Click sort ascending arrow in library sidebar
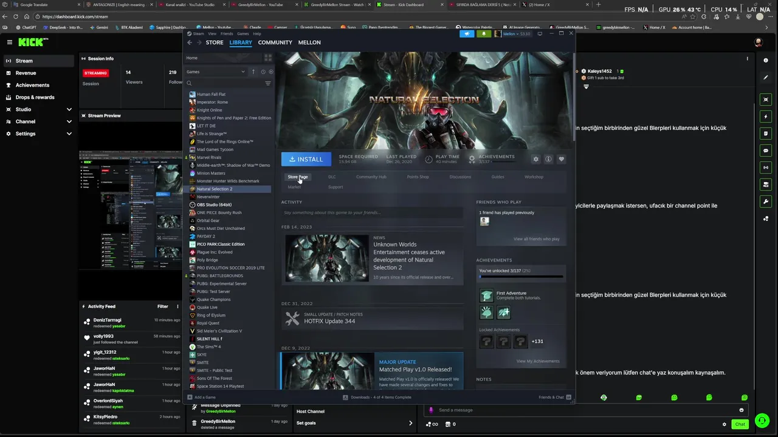Image resolution: width=778 pixels, height=437 pixels. pos(253,72)
